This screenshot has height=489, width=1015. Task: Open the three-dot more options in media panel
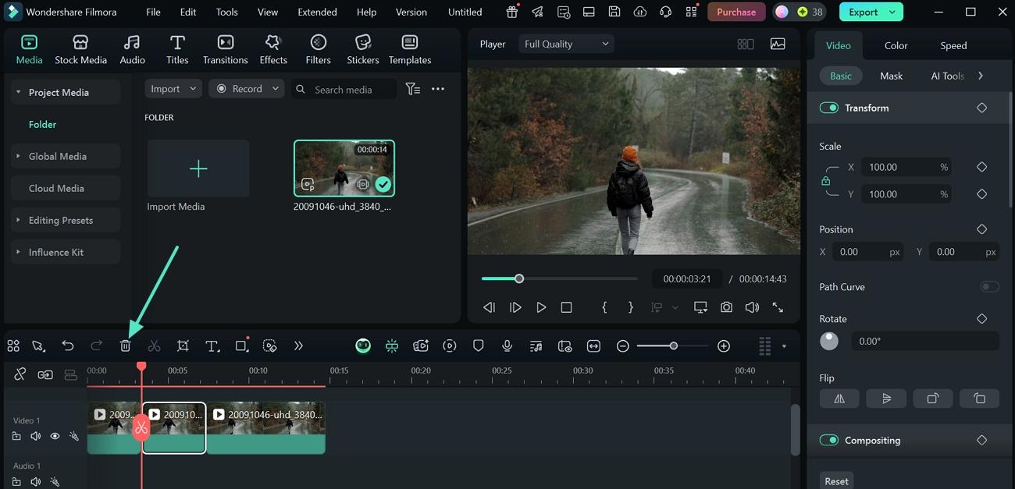click(438, 89)
